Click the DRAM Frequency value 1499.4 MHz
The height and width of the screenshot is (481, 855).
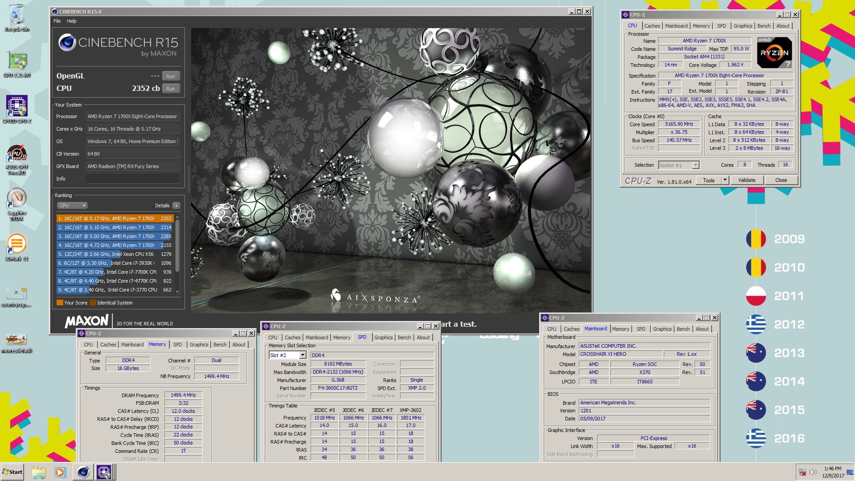tap(183, 395)
